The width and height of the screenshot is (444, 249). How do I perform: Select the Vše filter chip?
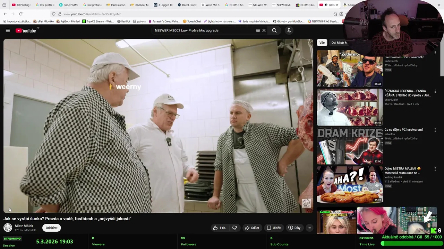(x=322, y=43)
